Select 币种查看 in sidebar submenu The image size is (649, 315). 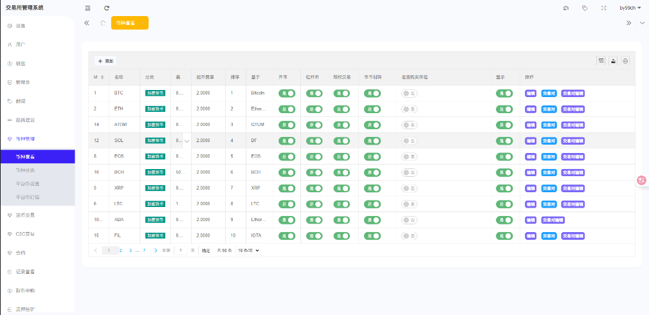37,157
